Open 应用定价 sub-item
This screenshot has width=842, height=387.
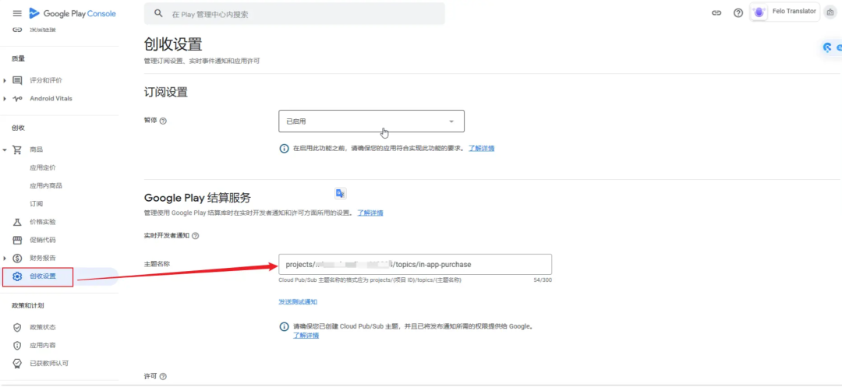pyautogui.click(x=42, y=167)
